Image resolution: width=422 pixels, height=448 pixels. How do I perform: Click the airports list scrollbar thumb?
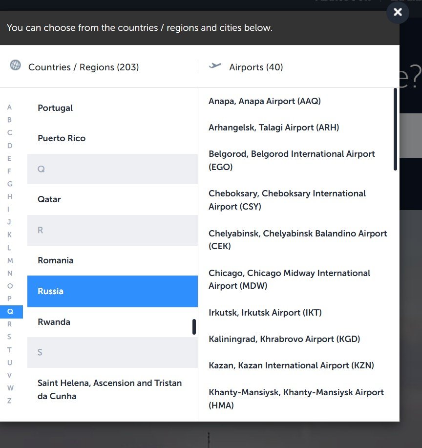click(395, 129)
